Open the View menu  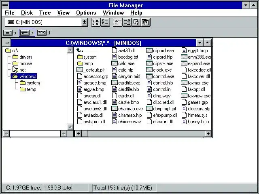(64, 13)
